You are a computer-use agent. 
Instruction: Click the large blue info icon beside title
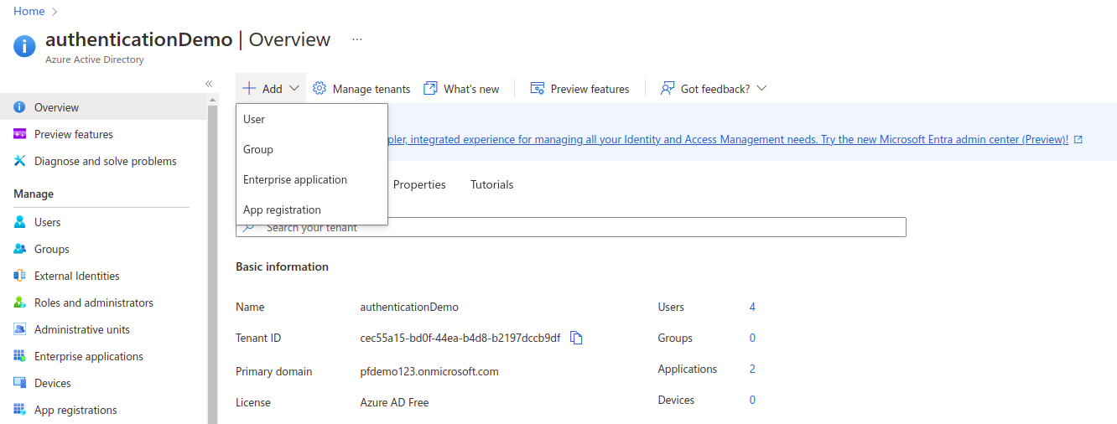(x=25, y=46)
